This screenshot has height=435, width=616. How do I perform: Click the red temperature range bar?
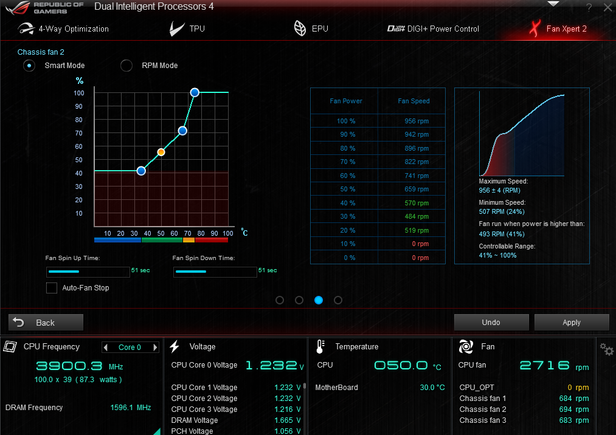pos(212,240)
